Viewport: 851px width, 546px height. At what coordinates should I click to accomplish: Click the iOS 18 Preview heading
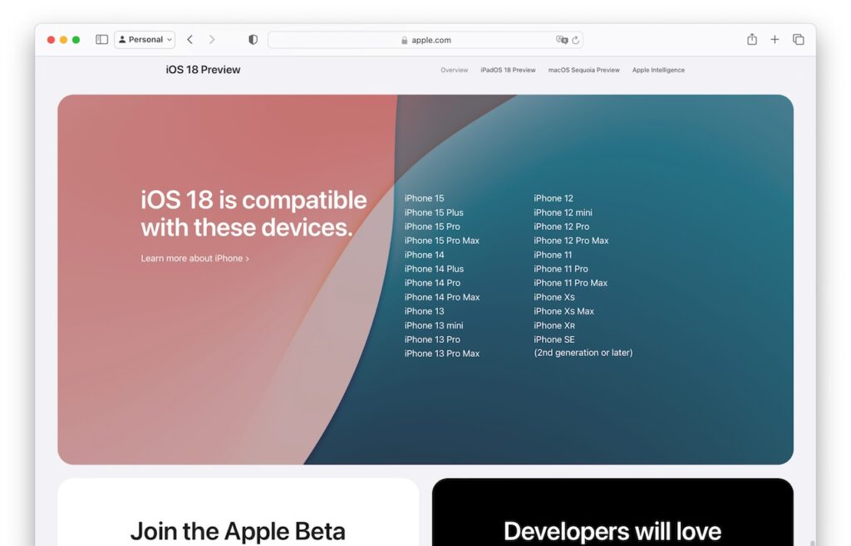coord(202,70)
